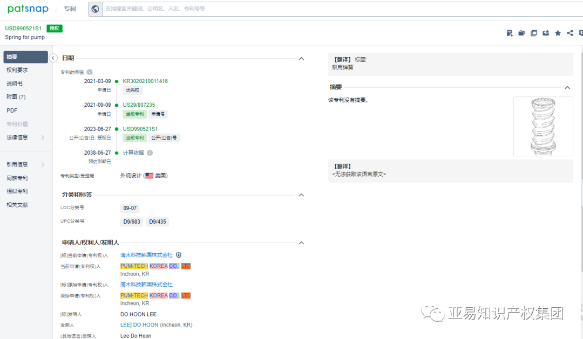The image size is (583, 339).
Task: Collapse the 摘要 panel on right
Action: (567, 88)
